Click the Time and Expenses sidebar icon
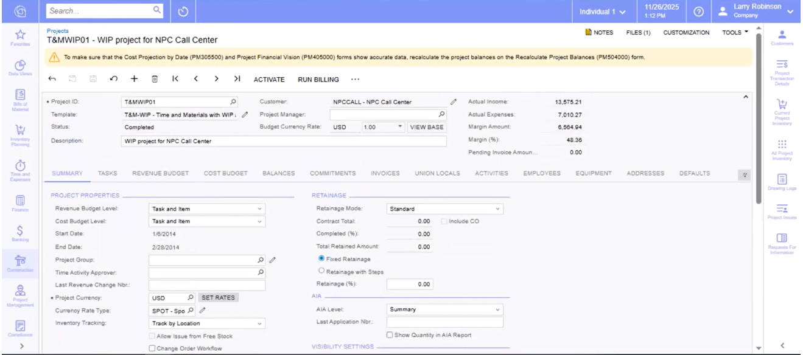Image resolution: width=803 pixels, height=355 pixels. (x=20, y=168)
